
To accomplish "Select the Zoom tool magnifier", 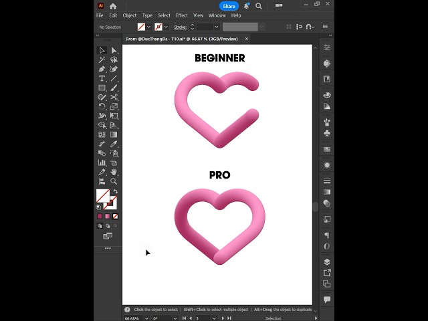I will coord(114,181).
